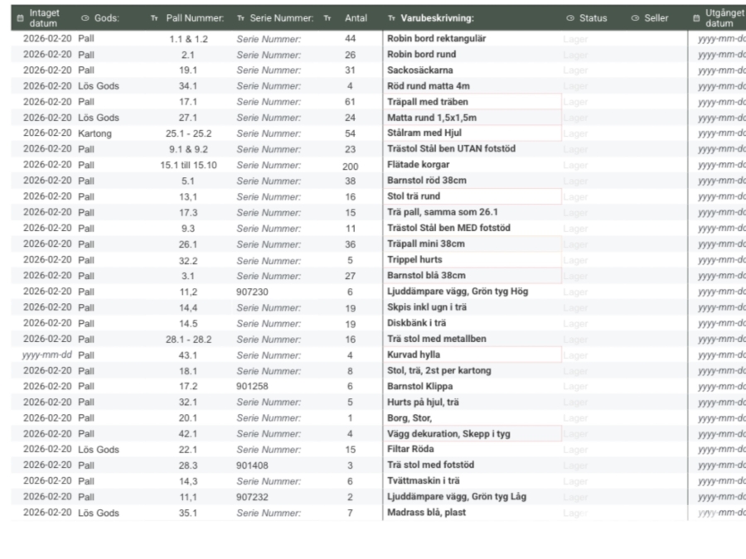Click the select-type icon beside Seller header
This screenshot has height=559, width=746.
tap(634, 17)
